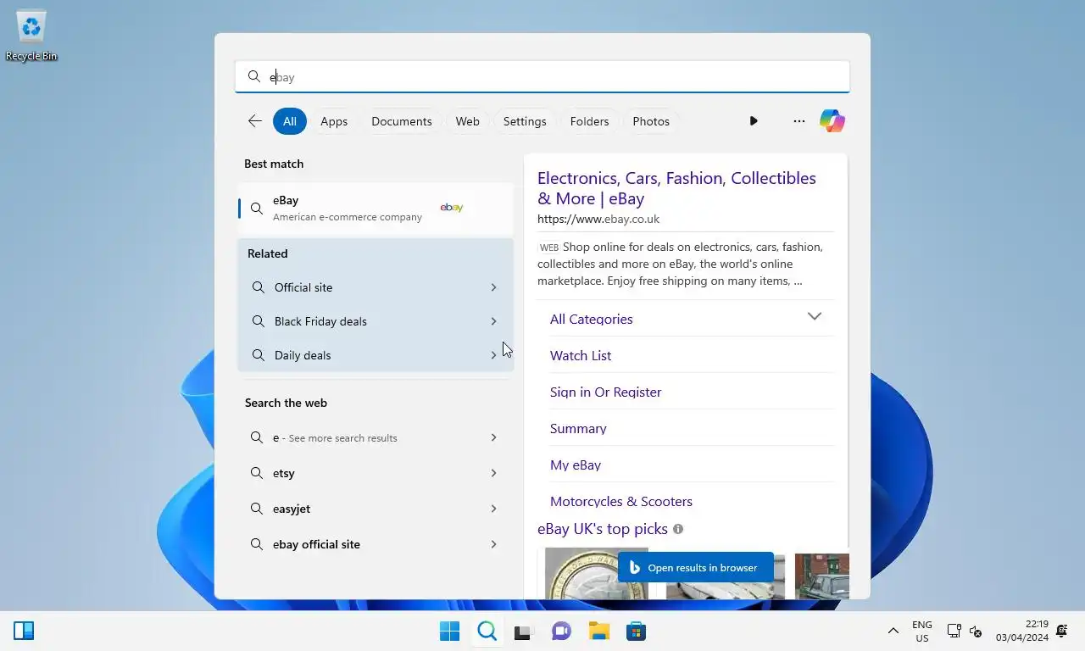Open the Sign in Or Register link
This screenshot has width=1085, height=651.
pyautogui.click(x=605, y=392)
